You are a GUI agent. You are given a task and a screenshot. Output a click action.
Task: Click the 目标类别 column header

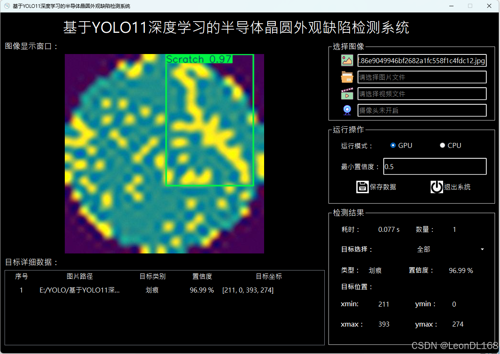152,276
